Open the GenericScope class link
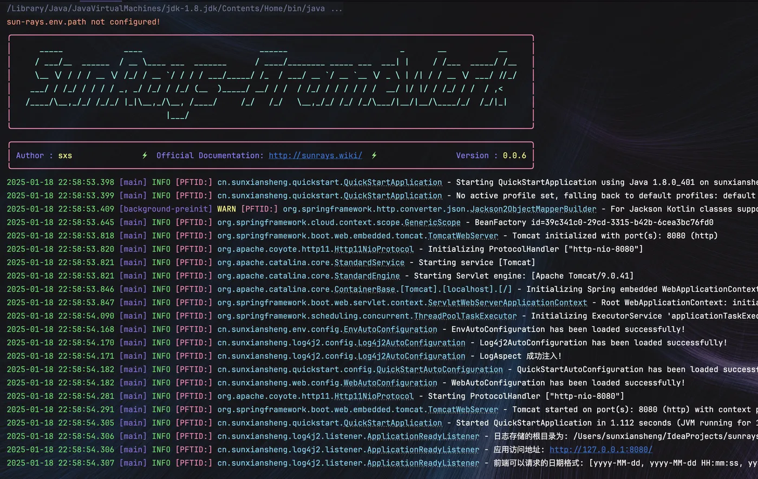758x479 pixels. (x=433, y=222)
